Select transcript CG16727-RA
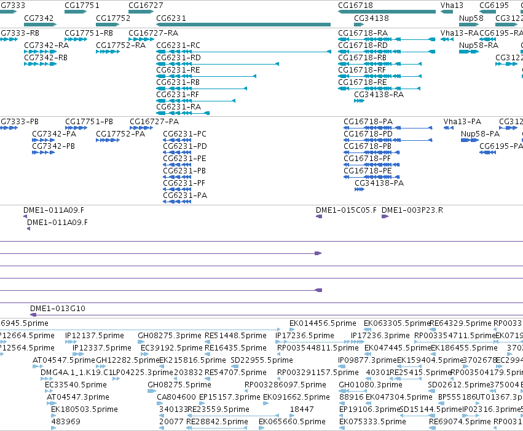523x431 pixels. [154, 33]
